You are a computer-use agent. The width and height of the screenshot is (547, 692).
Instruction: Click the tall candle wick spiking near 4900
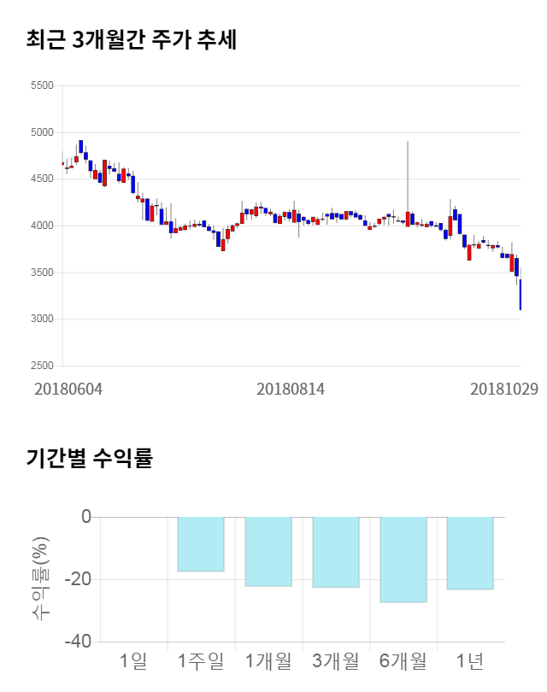[x=408, y=171]
